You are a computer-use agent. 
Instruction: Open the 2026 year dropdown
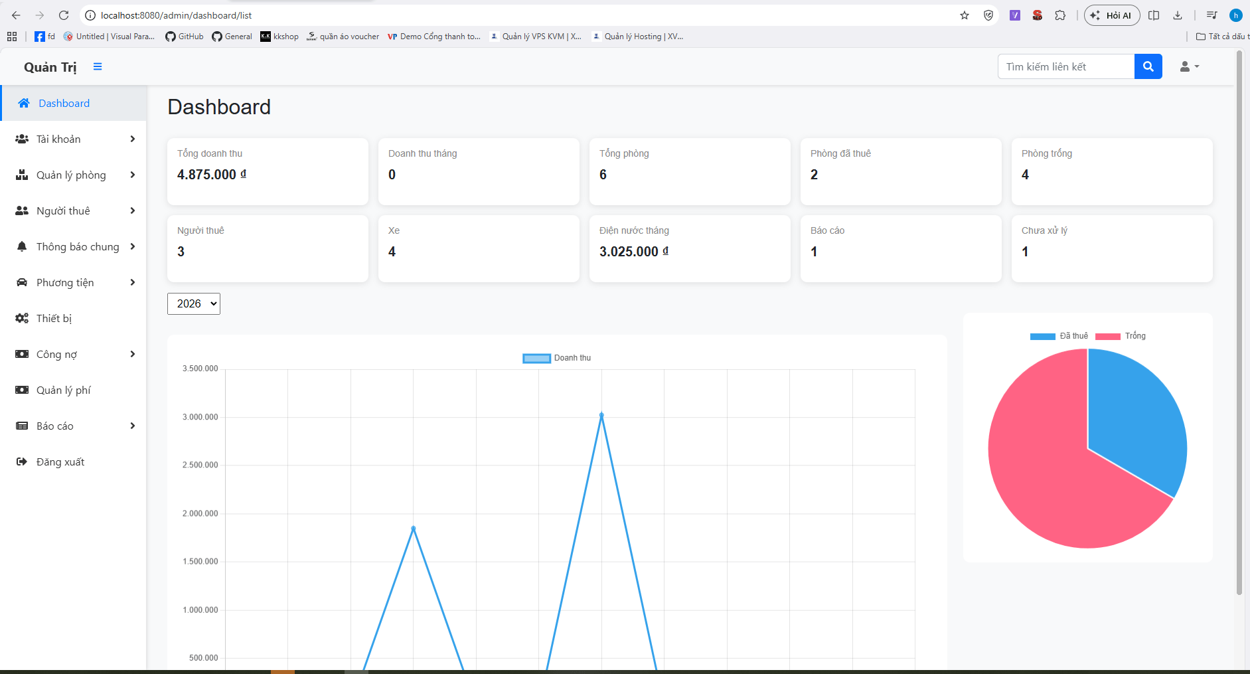pos(194,303)
